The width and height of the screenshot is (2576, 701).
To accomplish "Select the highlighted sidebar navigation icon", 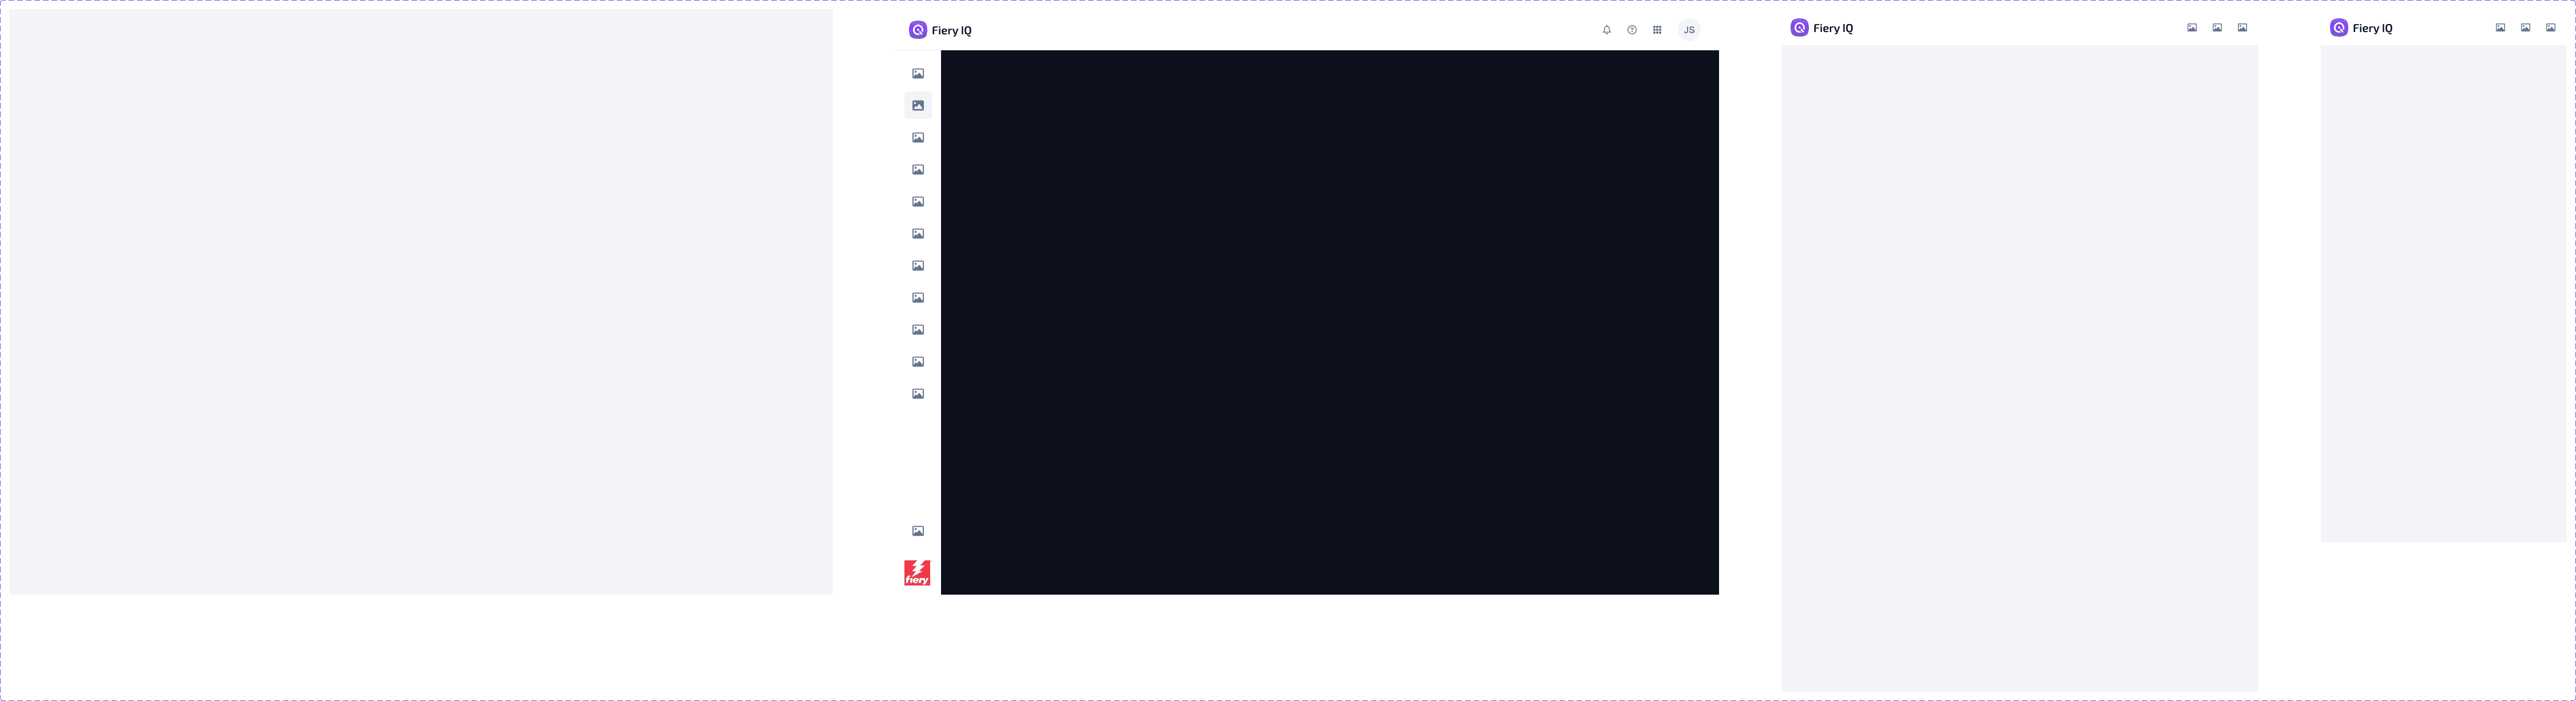I will [x=917, y=105].
